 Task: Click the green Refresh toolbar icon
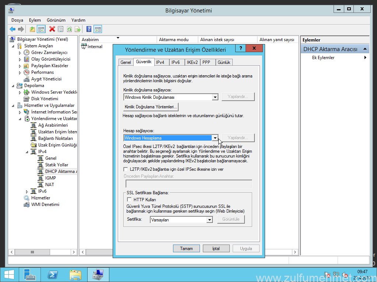(69, 29)
